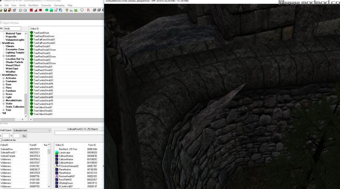Click the blue figures toolbar icon

click(x=60, y=10)
